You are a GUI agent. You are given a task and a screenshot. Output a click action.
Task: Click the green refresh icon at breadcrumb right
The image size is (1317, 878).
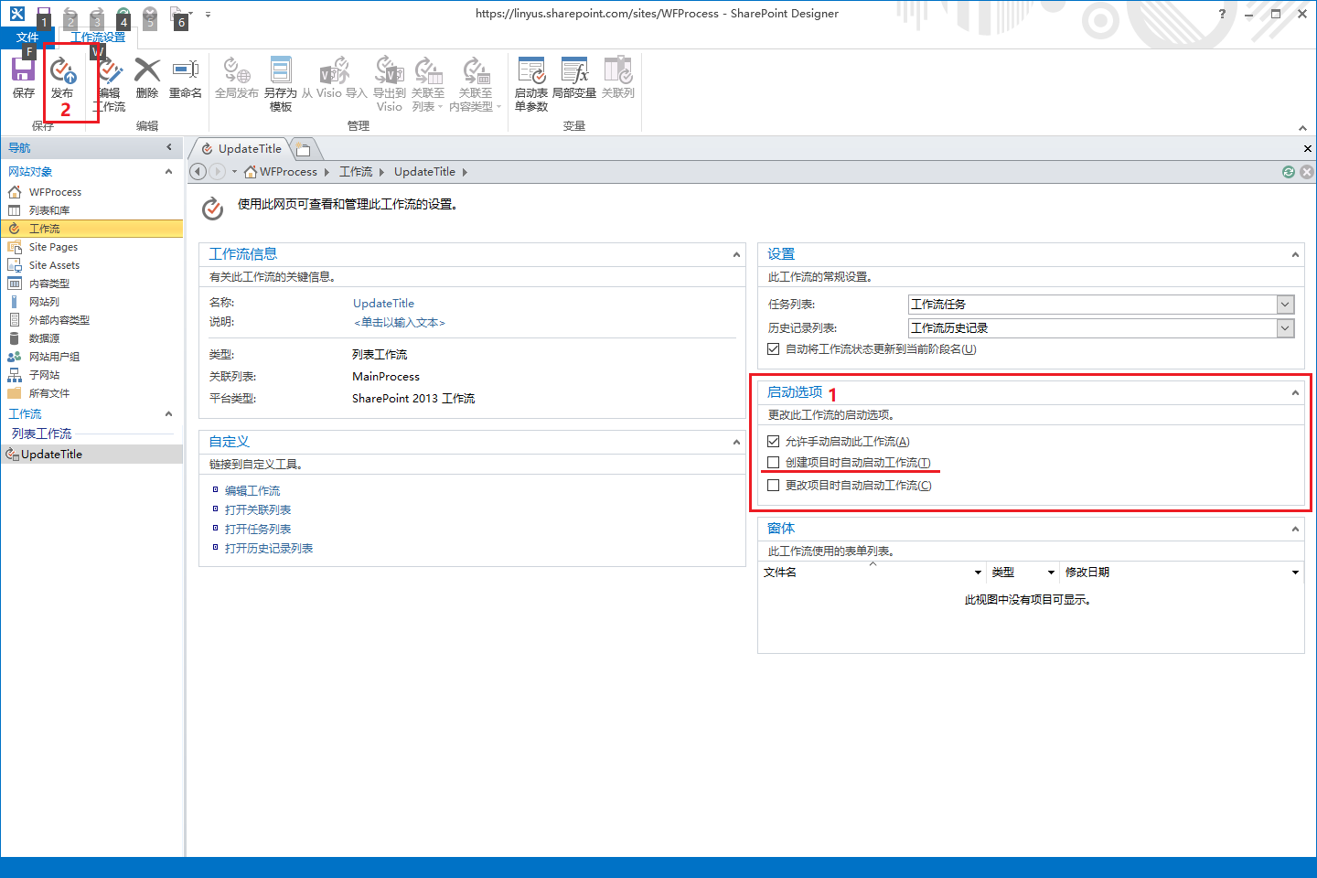1289,172
